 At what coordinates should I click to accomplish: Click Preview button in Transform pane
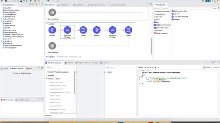coord(216,68)
